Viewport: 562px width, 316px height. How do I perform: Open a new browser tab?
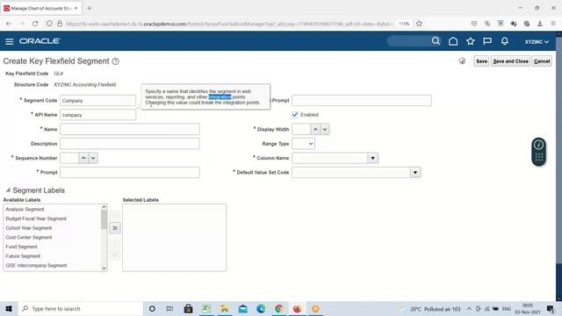coord(90,8)
